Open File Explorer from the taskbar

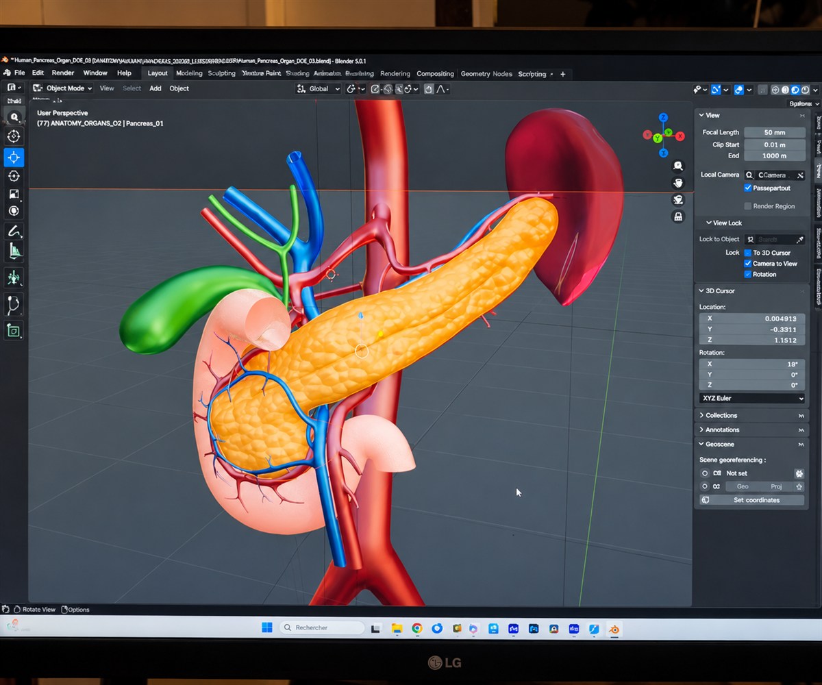[x=397, y=628]
